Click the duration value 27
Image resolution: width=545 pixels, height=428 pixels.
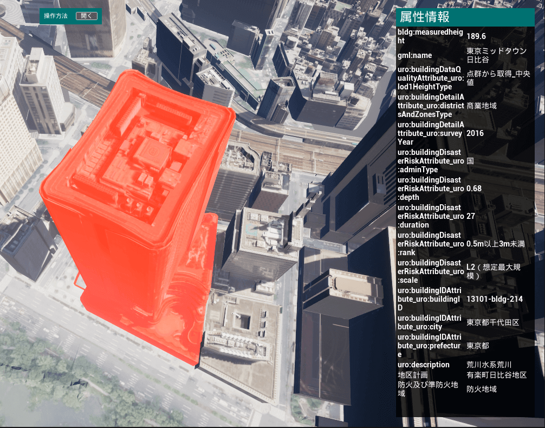pos(471,216)
